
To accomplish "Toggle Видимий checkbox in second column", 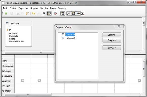I will click(39, 80).
